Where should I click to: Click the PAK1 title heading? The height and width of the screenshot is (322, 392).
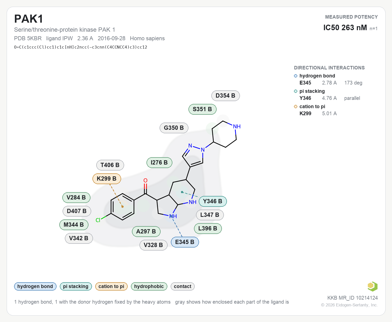(x=29, y=19)
